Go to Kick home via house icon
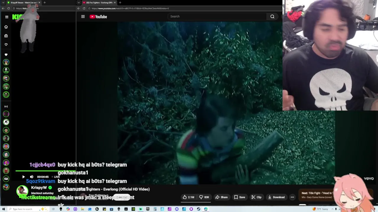Image resolution: width=378 pixels, height=212 pixels. (x=6, y=27)
